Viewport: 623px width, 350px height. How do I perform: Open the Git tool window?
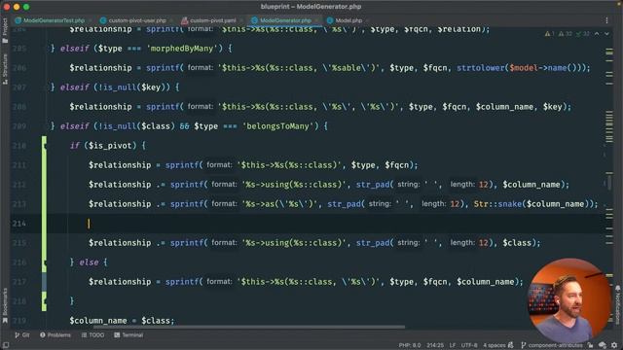coord(22,334)
